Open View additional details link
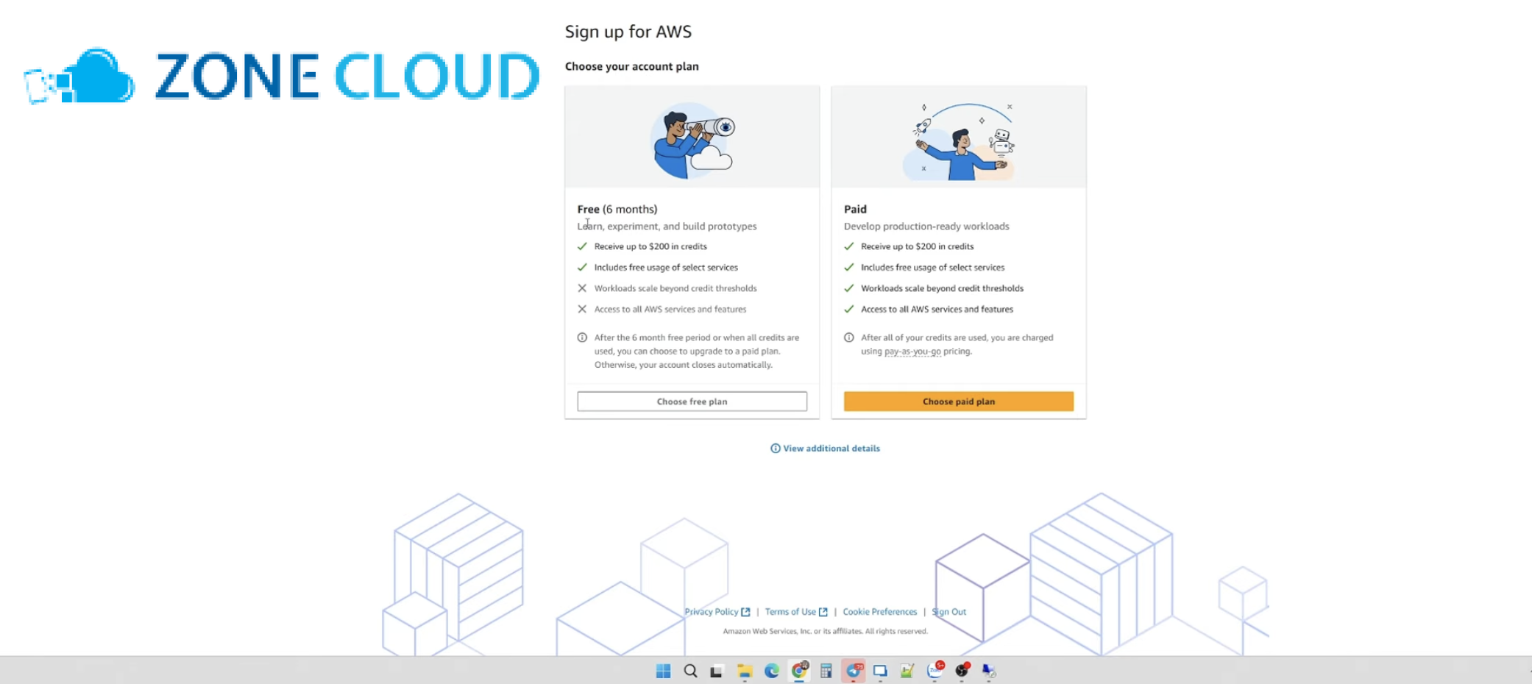1532x684 pixels. click(x=831, y=449)
